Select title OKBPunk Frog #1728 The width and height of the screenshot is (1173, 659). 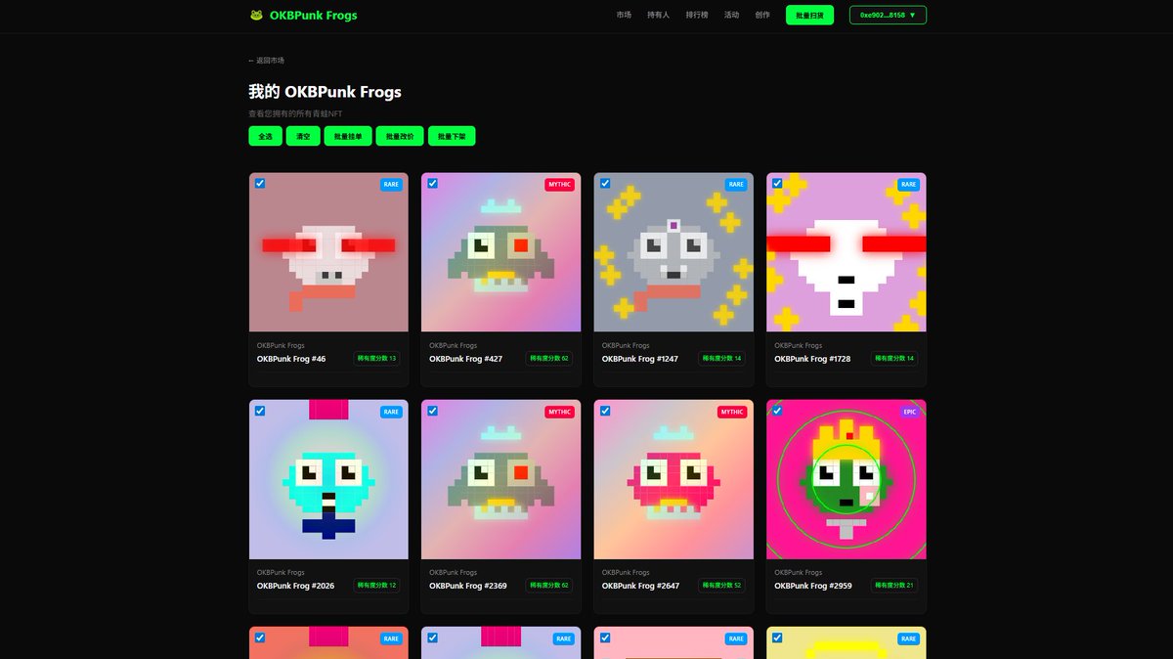812,359
